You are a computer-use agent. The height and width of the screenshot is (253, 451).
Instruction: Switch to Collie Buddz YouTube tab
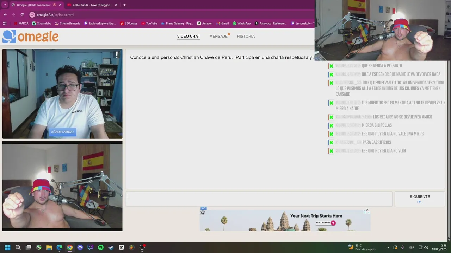[91, 5]
